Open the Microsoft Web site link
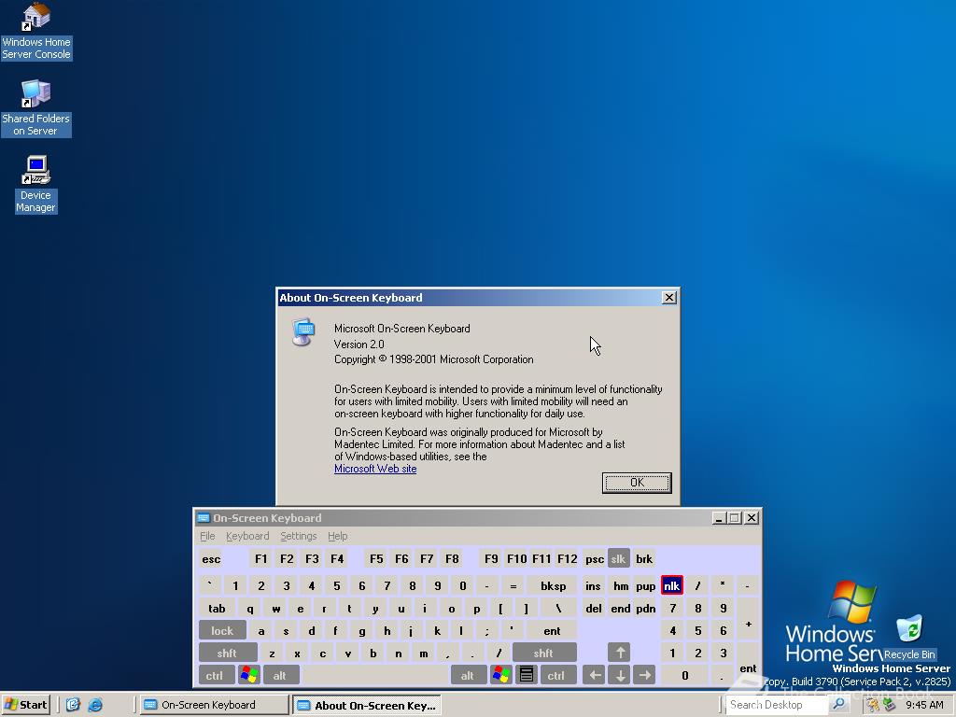 375,469
